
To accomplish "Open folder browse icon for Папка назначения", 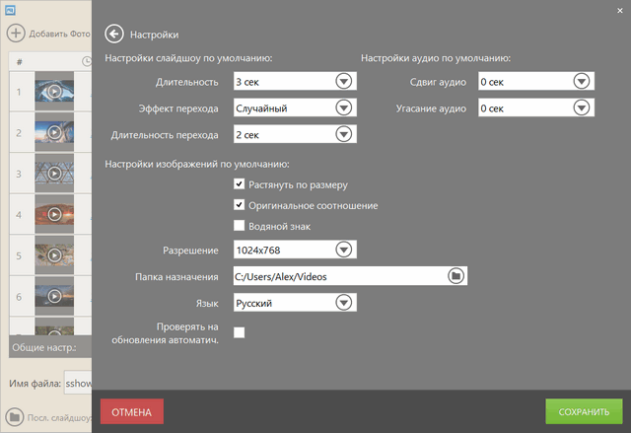I will pos(456,276).
